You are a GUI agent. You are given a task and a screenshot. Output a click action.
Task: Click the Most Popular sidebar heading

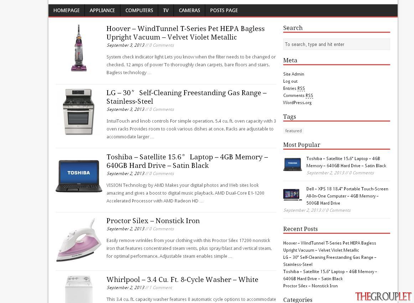click(x=301, y=145)
